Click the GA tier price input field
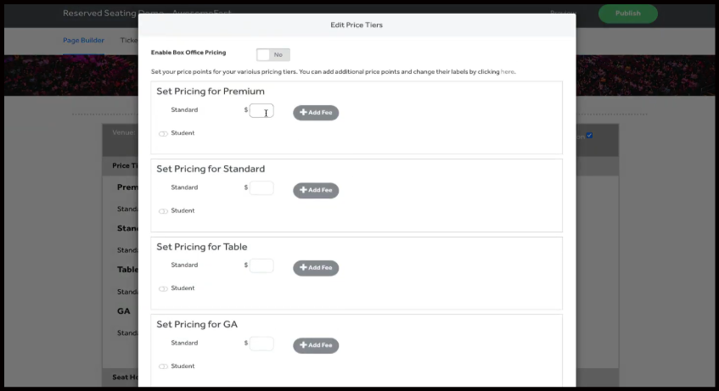This screenshot has height=391, width=719. coord(261,344)
